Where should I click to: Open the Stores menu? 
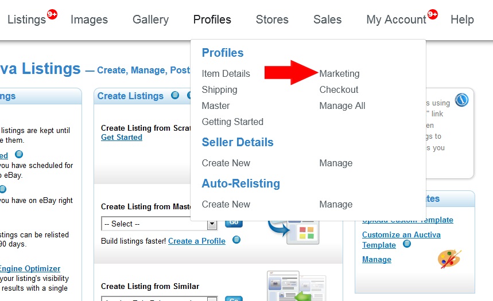point(272,19)
